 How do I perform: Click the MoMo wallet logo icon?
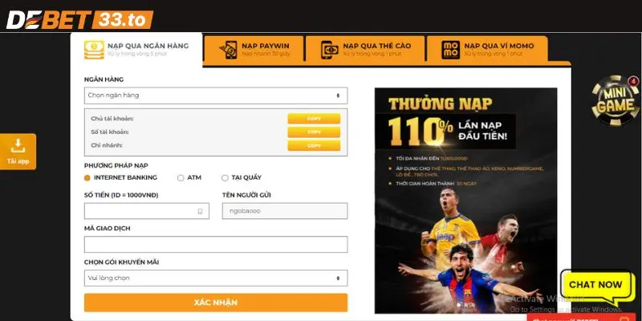click(450, 50)
